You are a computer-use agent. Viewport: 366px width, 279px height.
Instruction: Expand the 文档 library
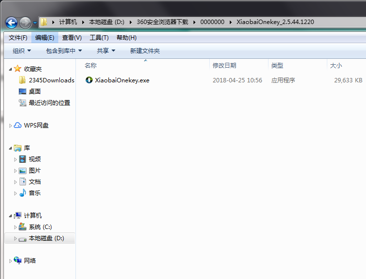tap(15, 182)
